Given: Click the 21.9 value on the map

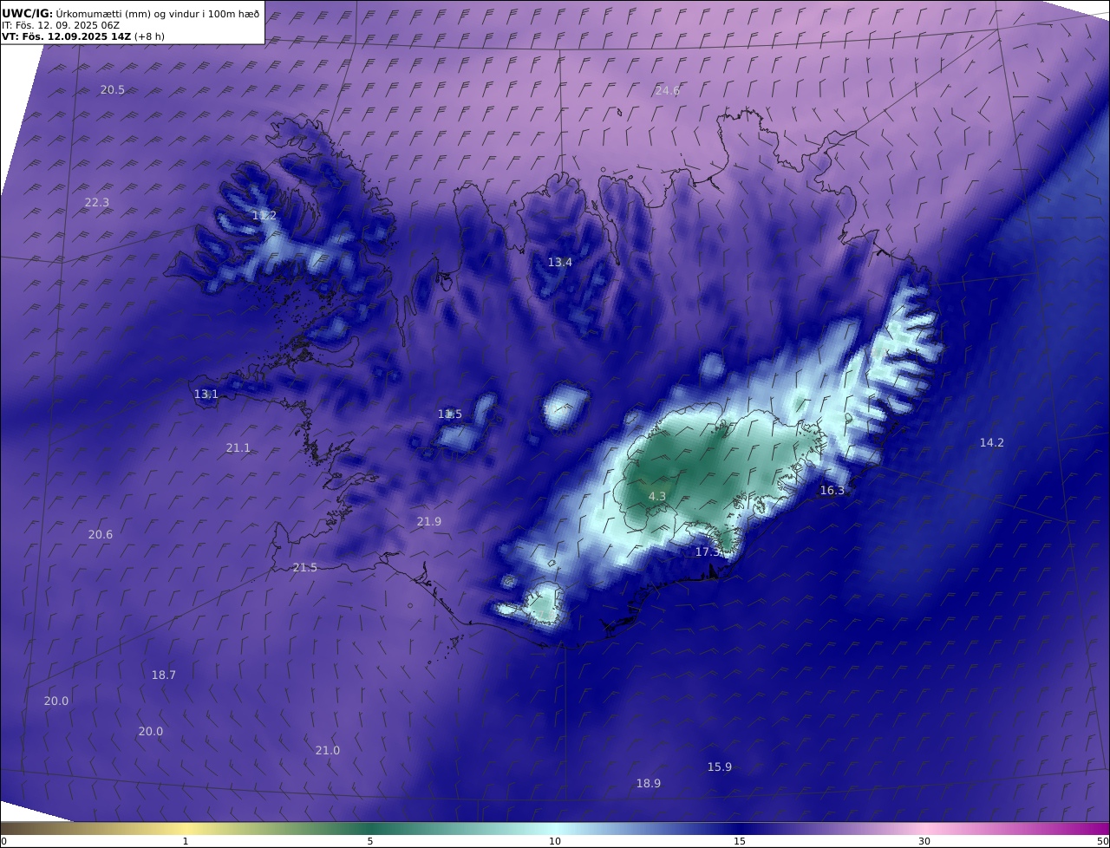Looking at the screenshot, I should tap(429, 522).
